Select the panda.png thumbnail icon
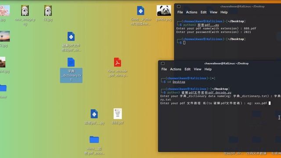The width and height of the screenshot is (281, 158). click(x=164, y=11)
